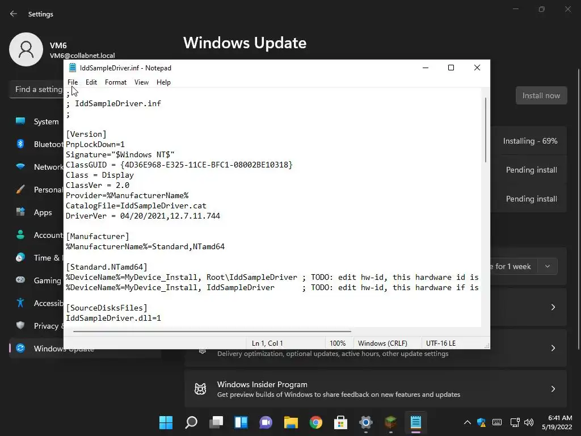Click the Notepad title bar file icon
The image size is (581, 436).
[x=73, y=68]
